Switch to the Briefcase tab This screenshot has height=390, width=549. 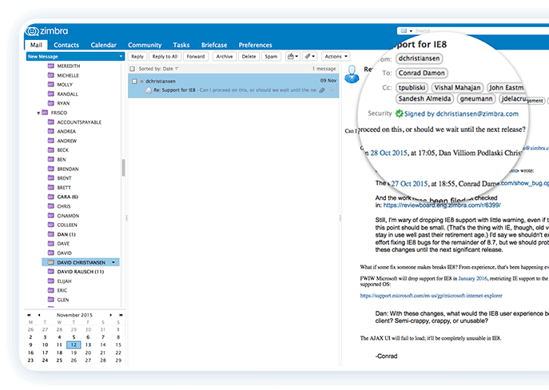[x=214, y=45]
